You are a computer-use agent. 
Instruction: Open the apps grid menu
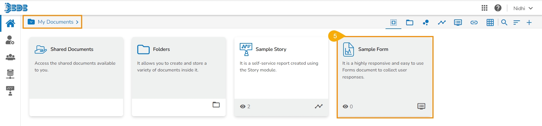(484, 8)
